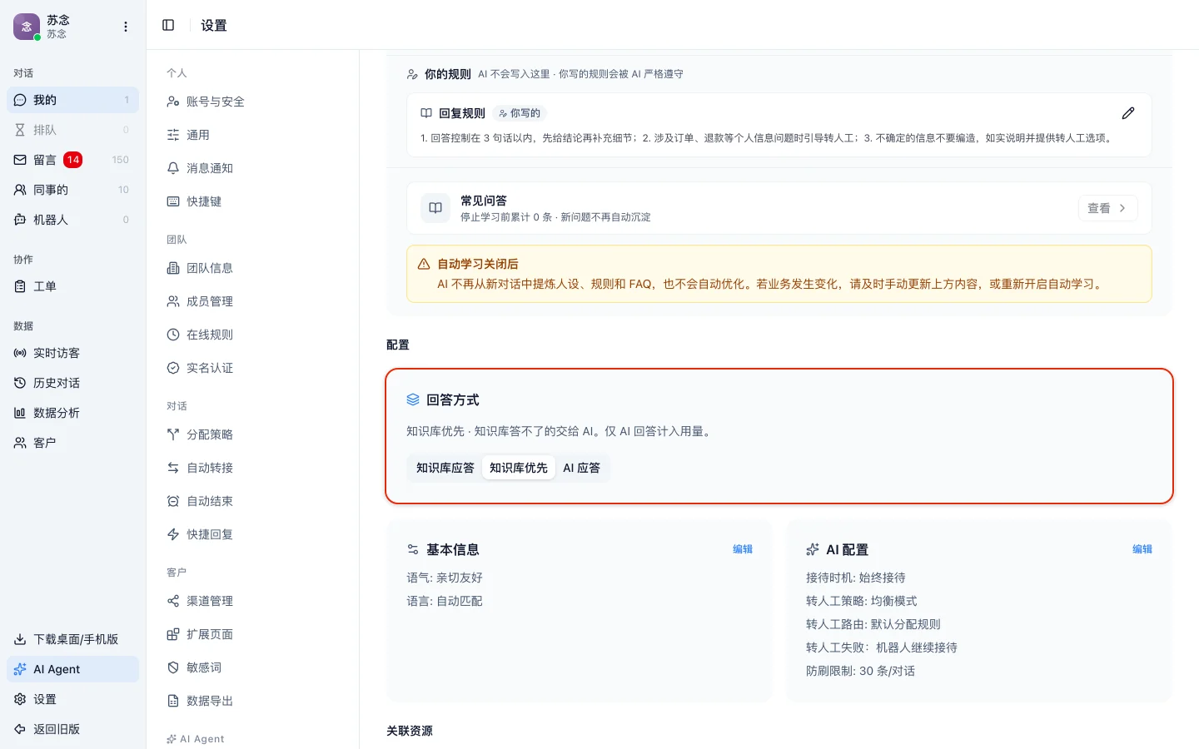This screenshot has height=749, width=1199.
Task: Click 防刷限制: 30 条/对话 text
Action: coord(860,671)
